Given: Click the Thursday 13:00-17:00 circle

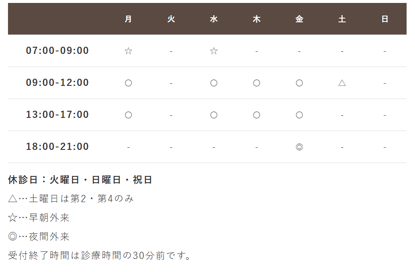Looking at the screenshot, I should click(256, 115).
